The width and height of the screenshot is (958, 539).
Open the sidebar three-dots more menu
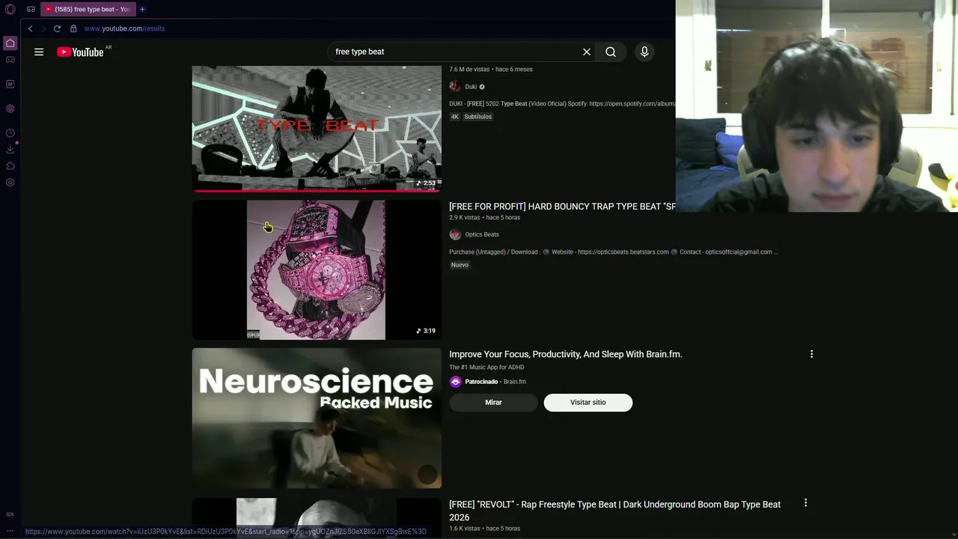(x=10, y=532)
